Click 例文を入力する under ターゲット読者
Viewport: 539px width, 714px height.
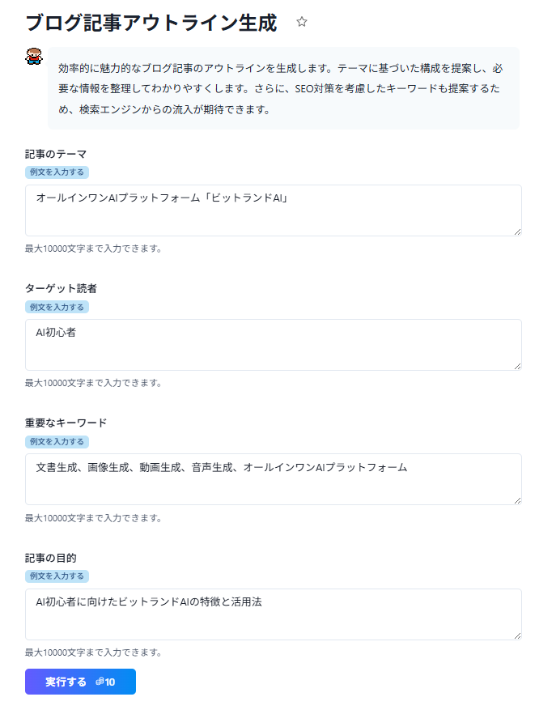pos(55,307)
